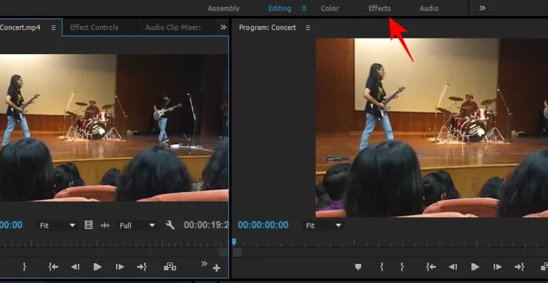Click Go to In point in Source monitor

[x=53, y=267]
